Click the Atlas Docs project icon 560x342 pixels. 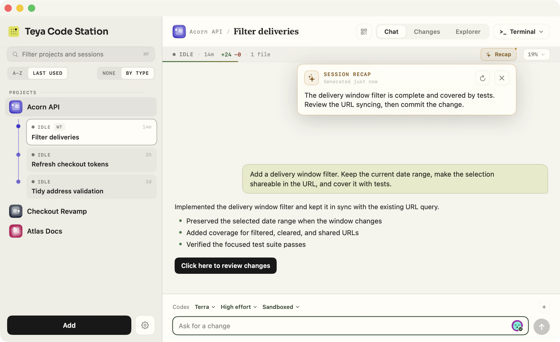[16, 231]
